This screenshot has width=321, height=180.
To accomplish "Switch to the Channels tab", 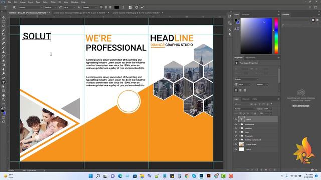I will pos(246,99).
